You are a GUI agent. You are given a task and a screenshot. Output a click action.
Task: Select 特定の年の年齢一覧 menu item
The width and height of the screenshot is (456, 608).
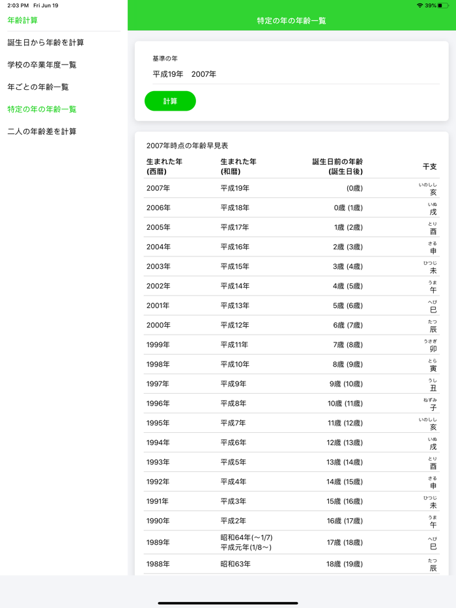coord(42,109)
